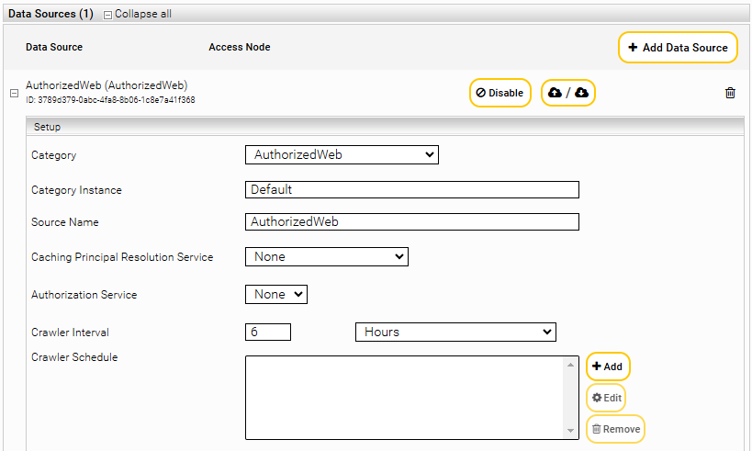752x451 pixels.
Task: Click the Data Sources (1) heading
Action: [51, 14]
